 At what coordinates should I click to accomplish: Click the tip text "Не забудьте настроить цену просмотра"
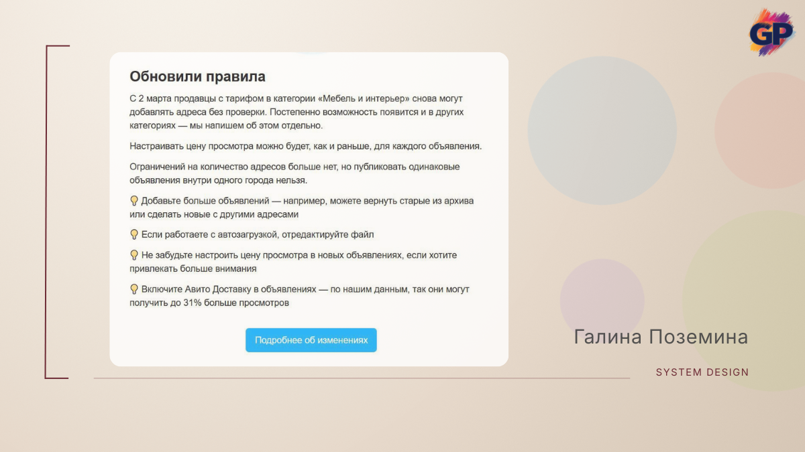pos(294,262)
